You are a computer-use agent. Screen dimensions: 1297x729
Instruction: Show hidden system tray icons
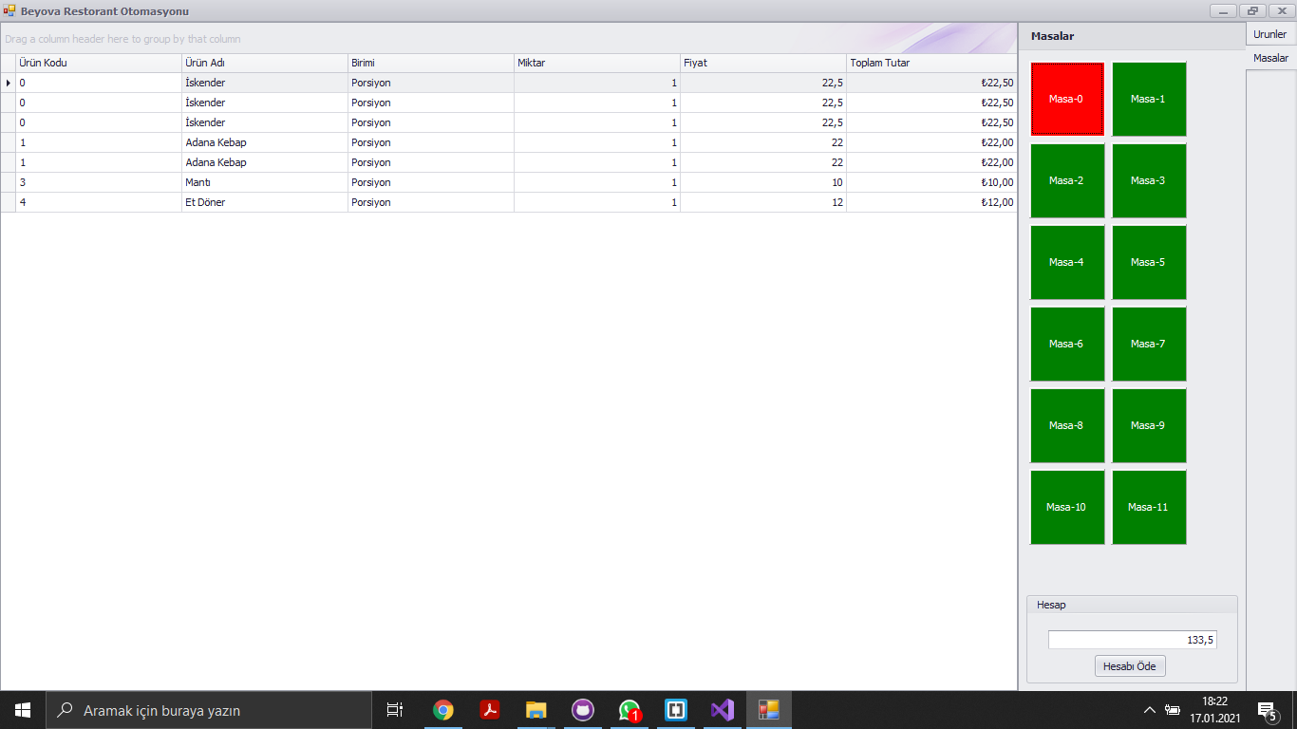point(1149,710)
